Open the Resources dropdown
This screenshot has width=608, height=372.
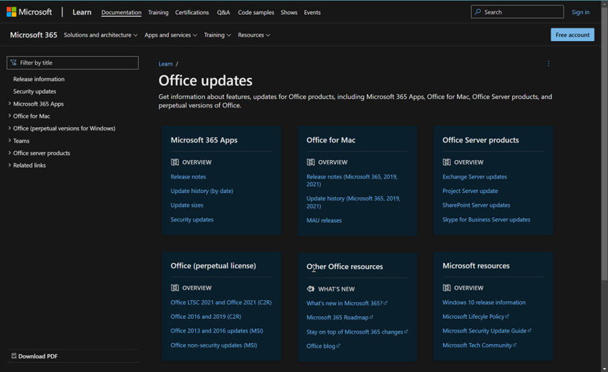pyautogui.click(x=254, y=35)
